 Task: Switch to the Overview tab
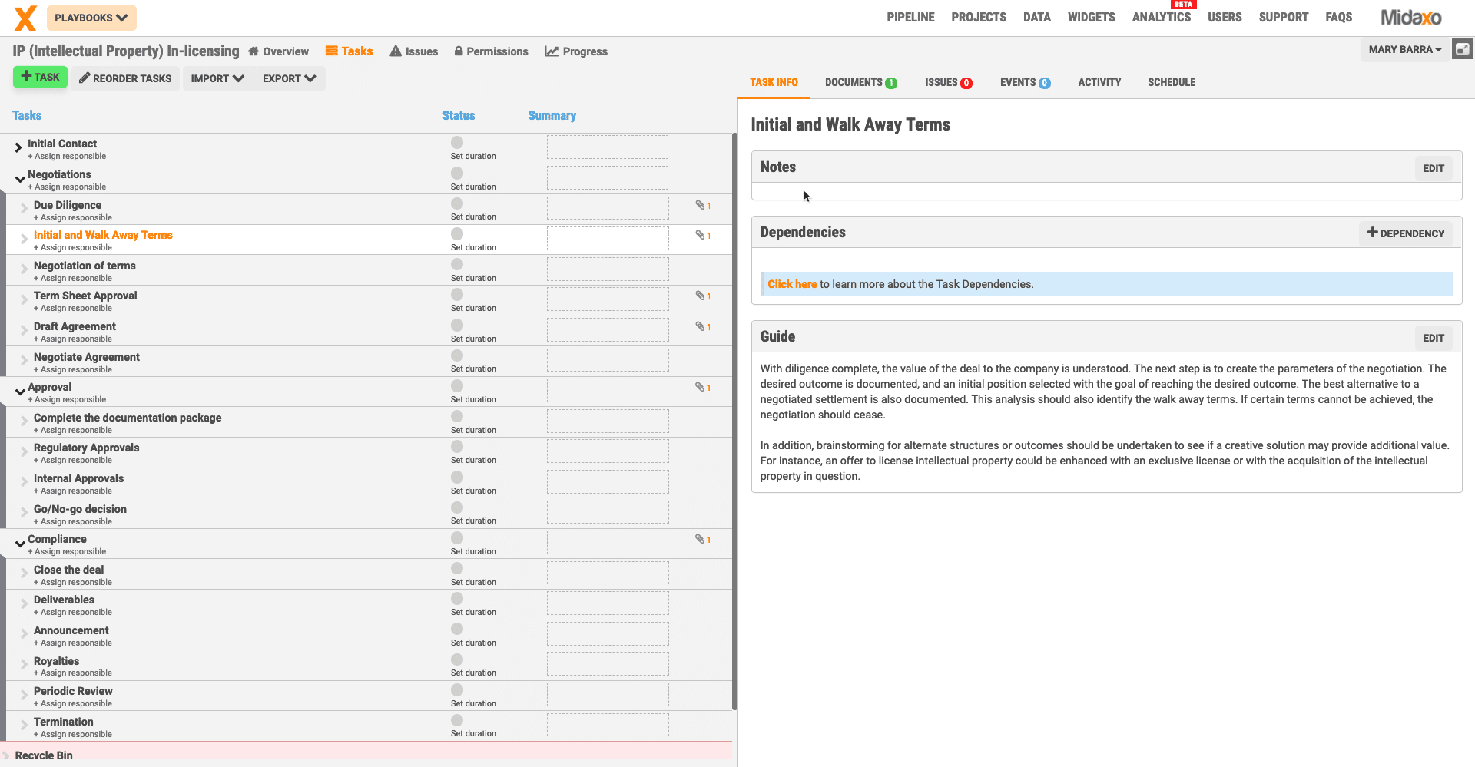coord(278,51)
